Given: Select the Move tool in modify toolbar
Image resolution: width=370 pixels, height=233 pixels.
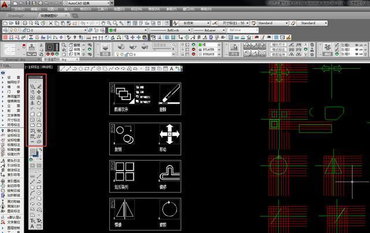Looking at the screenshot, I should [x=39, y=92].
